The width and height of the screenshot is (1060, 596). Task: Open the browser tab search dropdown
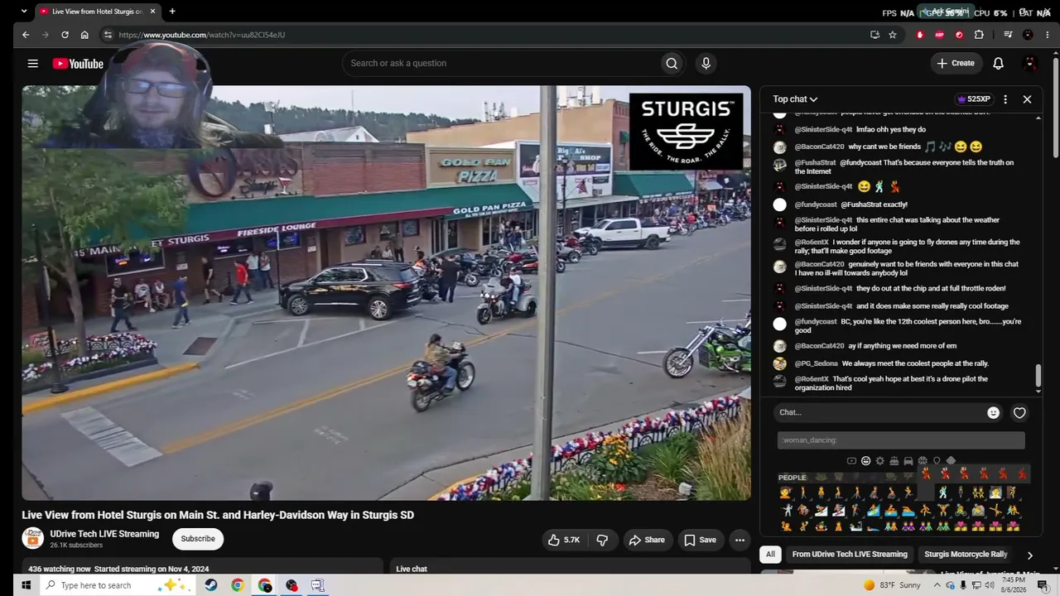click(24, 12)
